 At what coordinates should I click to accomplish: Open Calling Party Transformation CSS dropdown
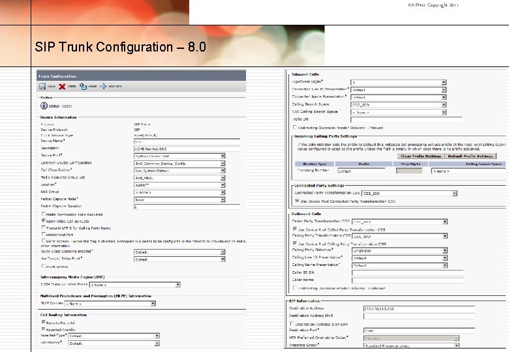tap(400, 236)
